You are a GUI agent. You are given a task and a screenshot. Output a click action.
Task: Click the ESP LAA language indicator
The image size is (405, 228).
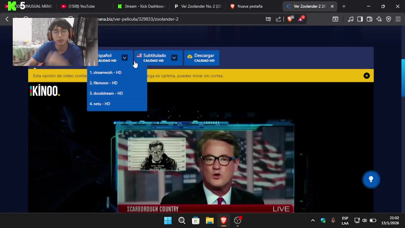coord(345,221)
